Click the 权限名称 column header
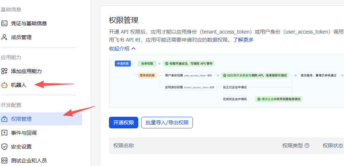This screenshot has height=166, width=344. (x=124, y=146)
